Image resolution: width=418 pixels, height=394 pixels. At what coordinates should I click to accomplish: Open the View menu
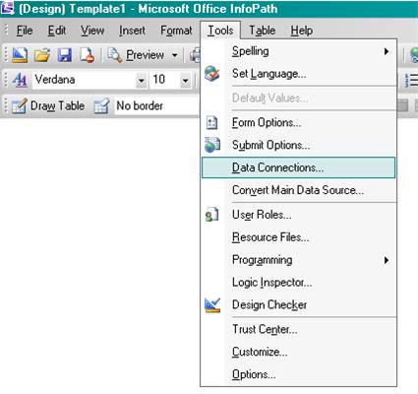(x=92, y=31)
